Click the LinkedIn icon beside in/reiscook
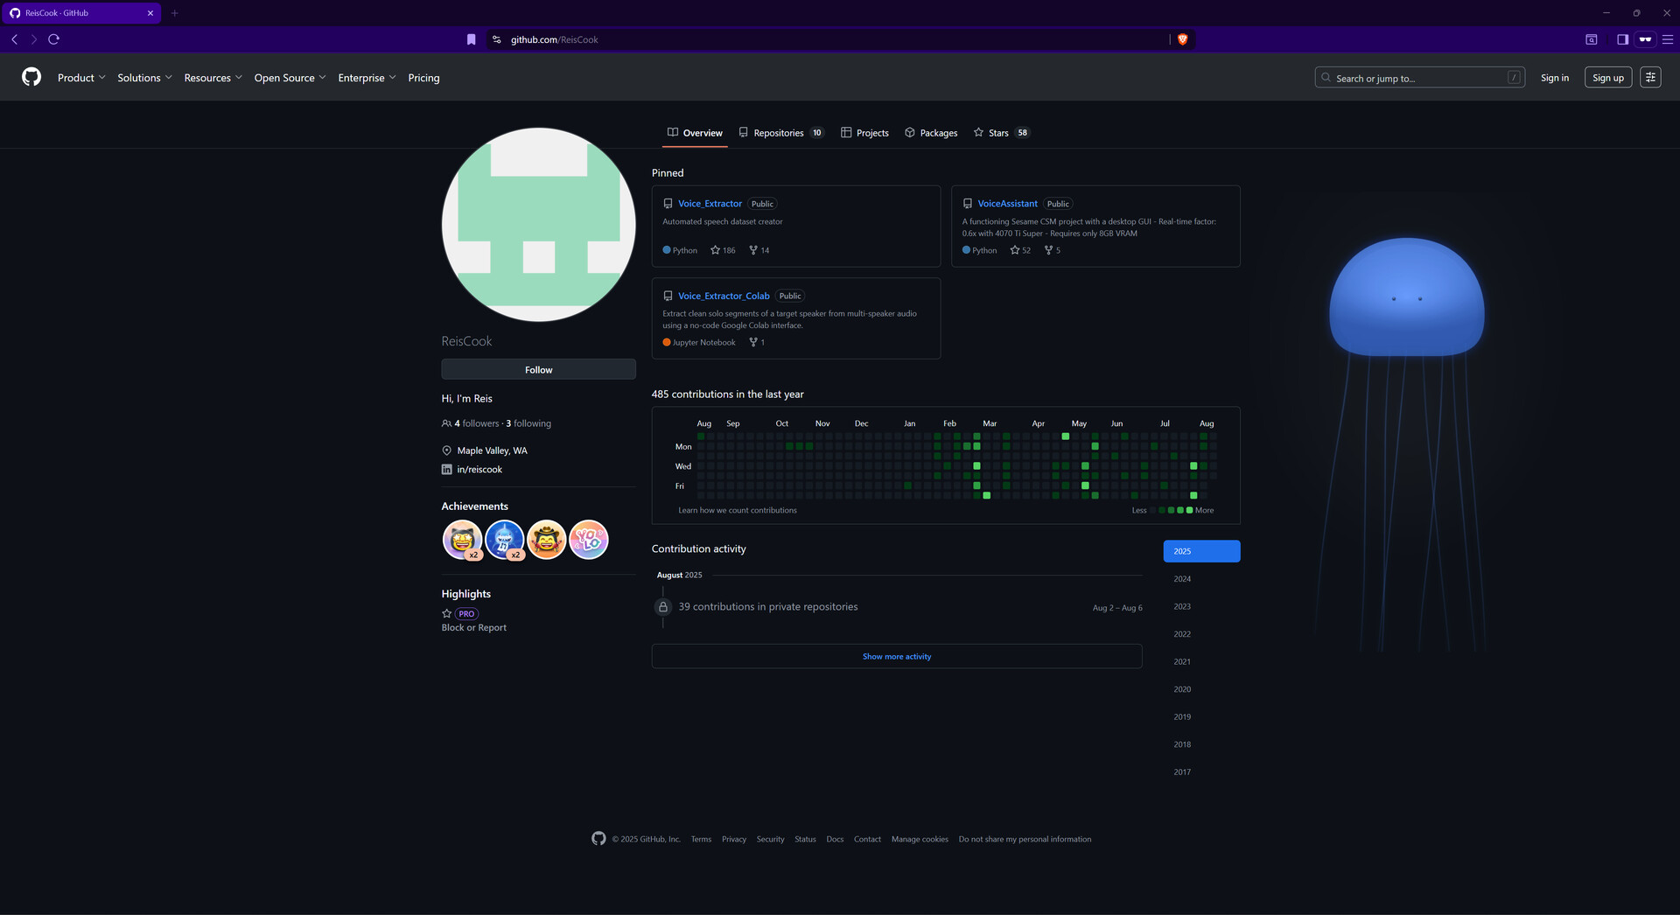Image resolution: width=1680 pixels, height=915 pixels. [x=445, y=469]
